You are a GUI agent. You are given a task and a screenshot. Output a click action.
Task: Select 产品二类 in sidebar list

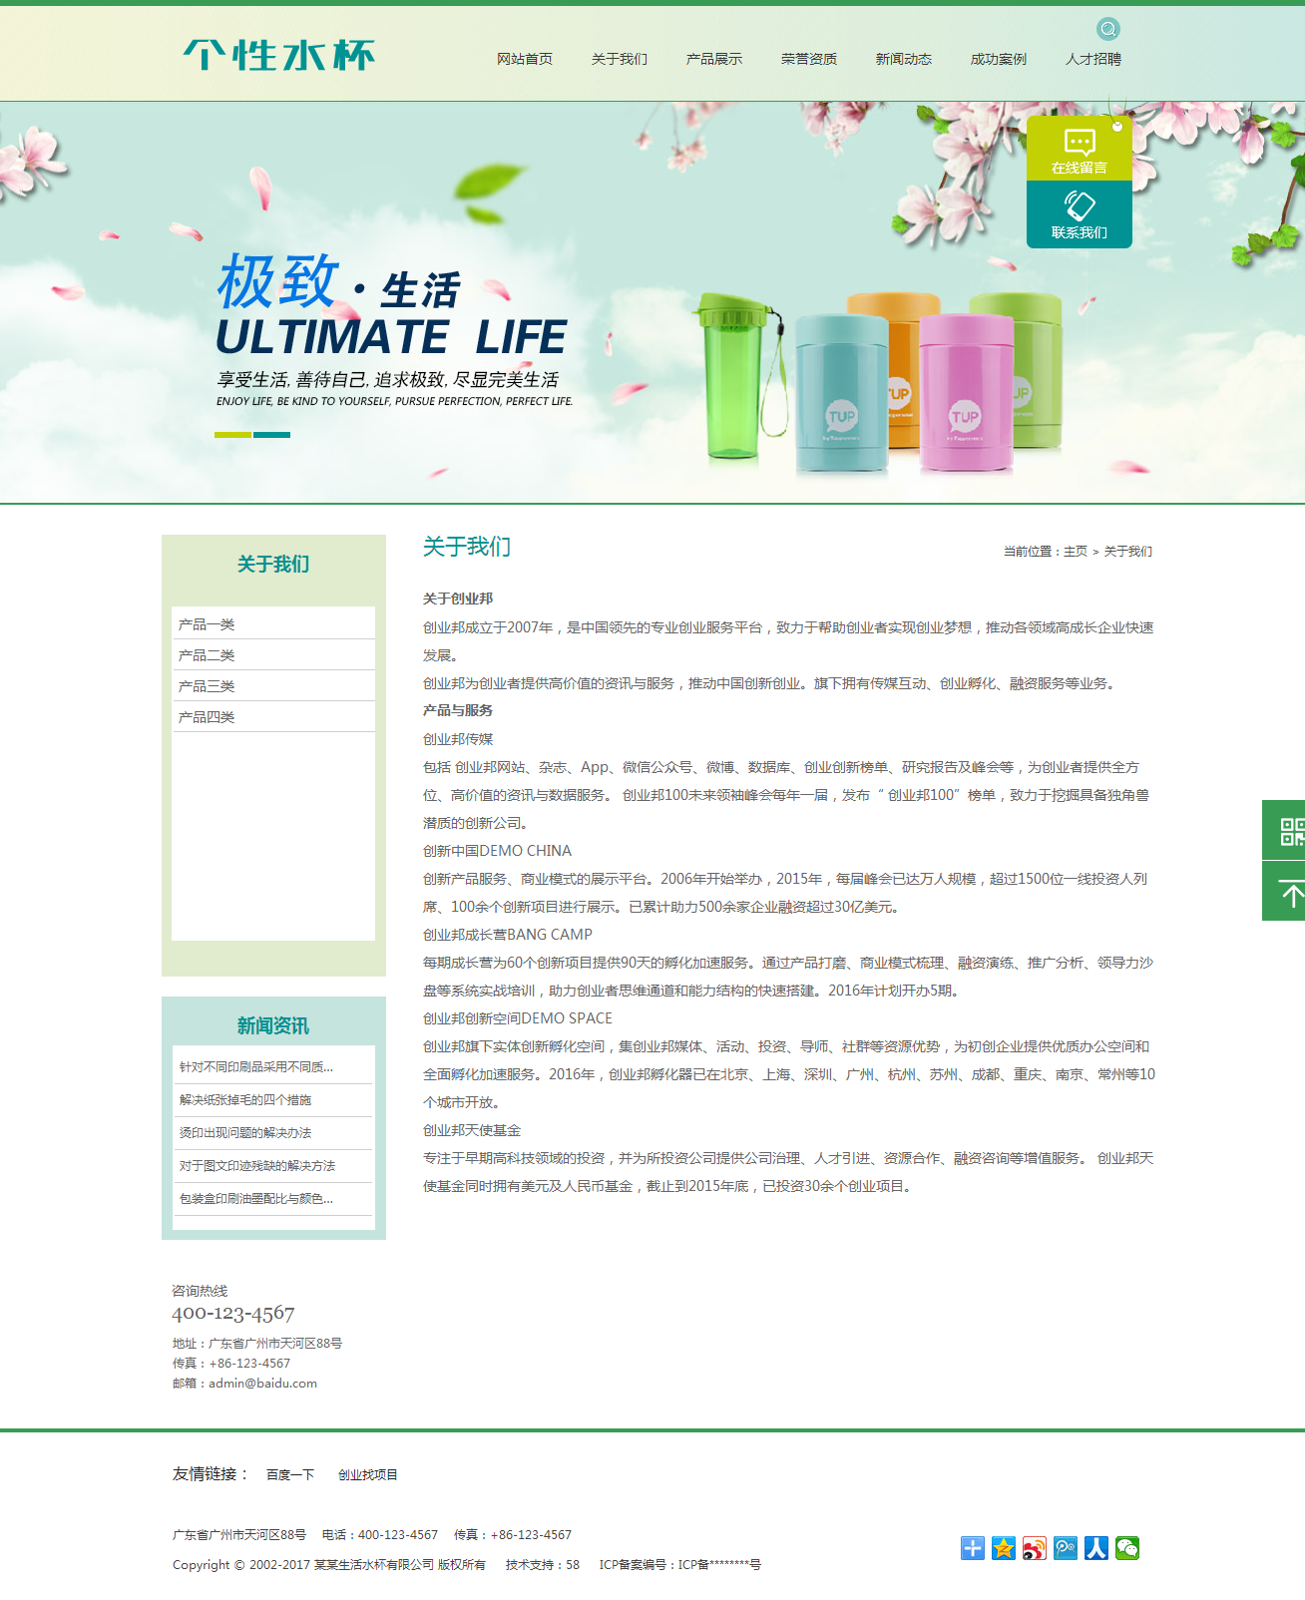tap(207, 655)
